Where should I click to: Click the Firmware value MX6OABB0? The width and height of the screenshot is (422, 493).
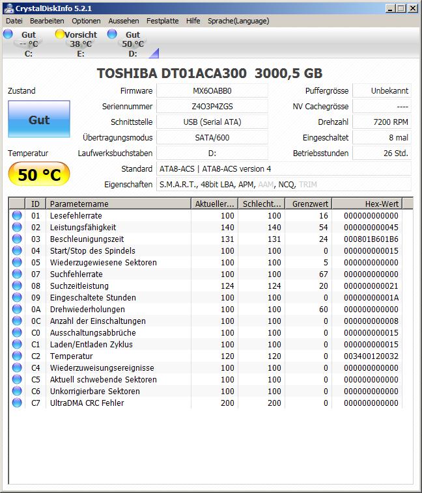click(x=212, y=91)
